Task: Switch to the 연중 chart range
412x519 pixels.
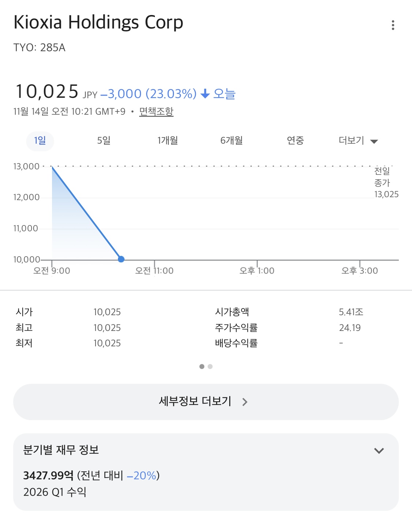Action: (295, 141)
